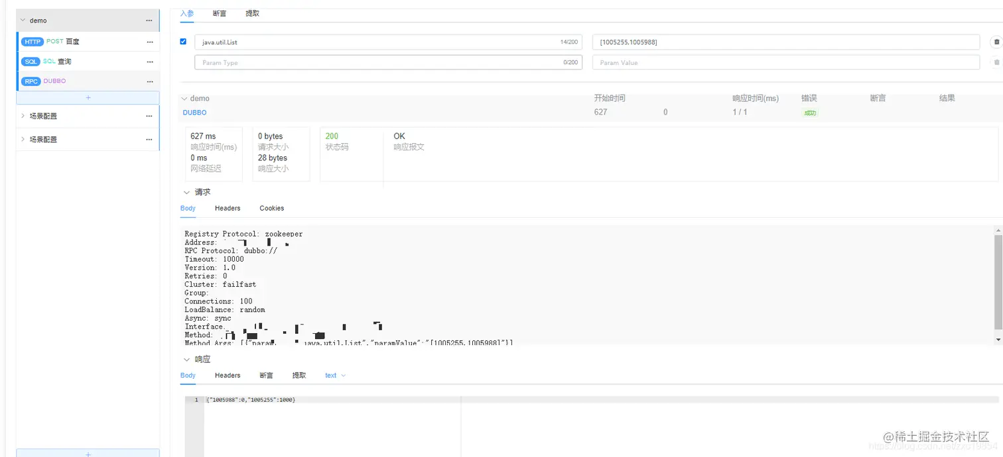Click the 开始时间 column header
The width and height of the screenshot is (1003, 457).
[610, 98]
